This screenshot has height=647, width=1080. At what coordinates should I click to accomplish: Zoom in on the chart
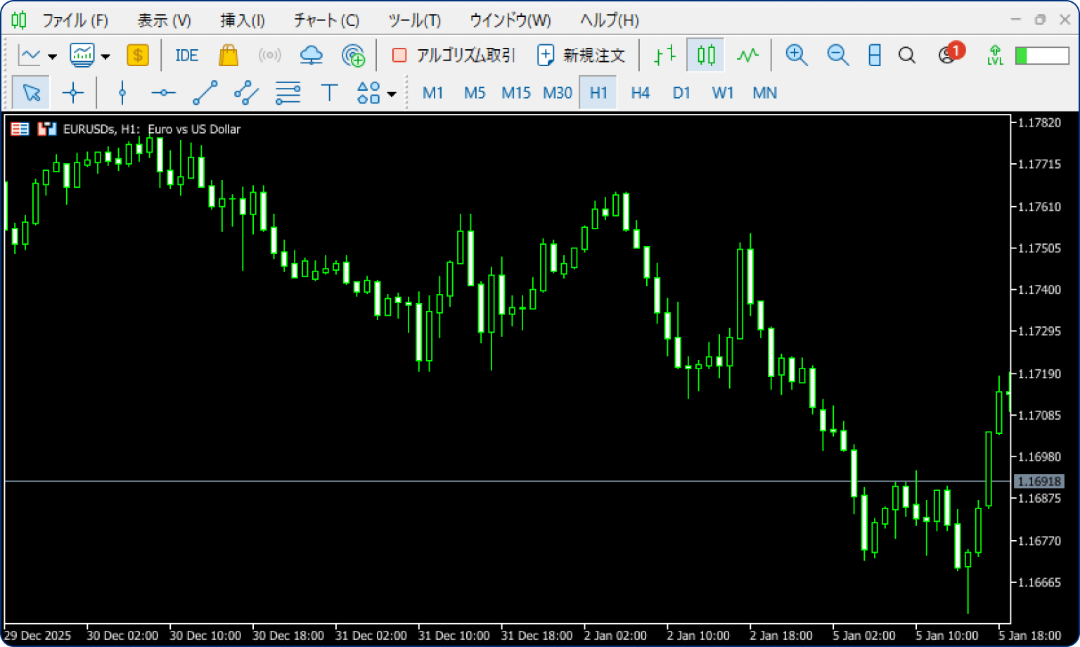coord(796,56)
